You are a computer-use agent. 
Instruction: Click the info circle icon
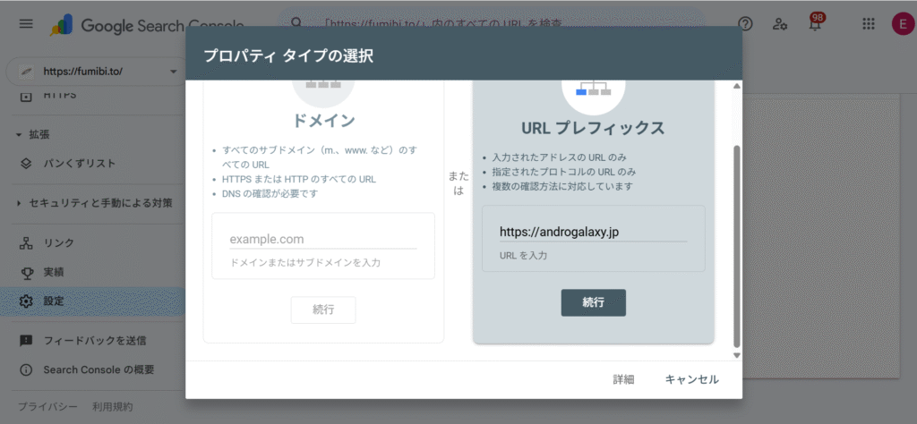click(x=26, y=369)
